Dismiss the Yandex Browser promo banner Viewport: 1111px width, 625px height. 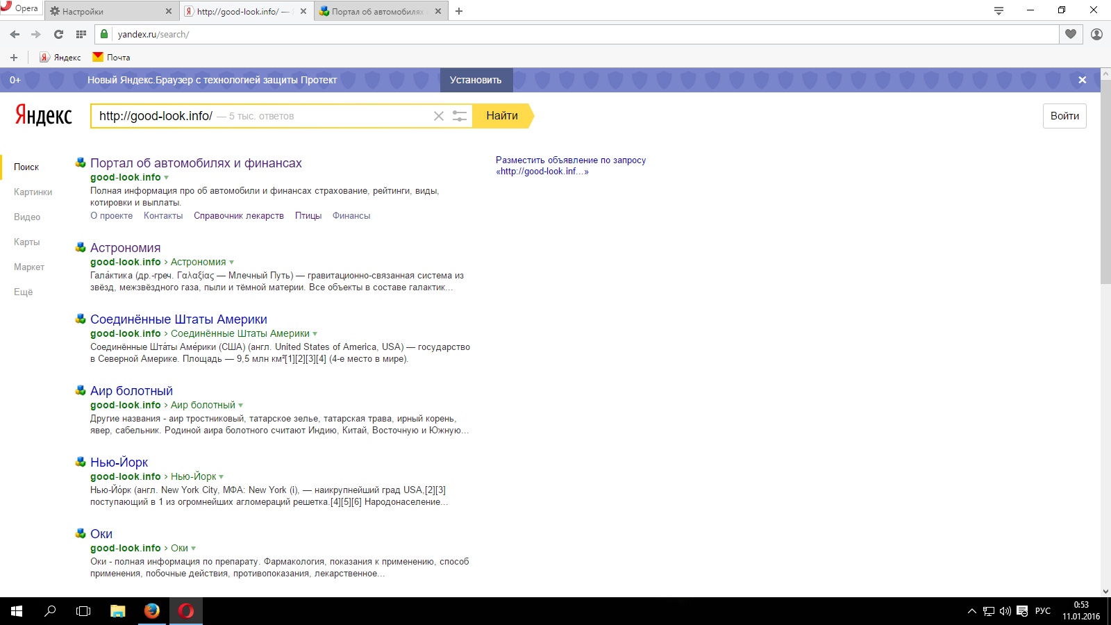click(x=1082, y=80)
